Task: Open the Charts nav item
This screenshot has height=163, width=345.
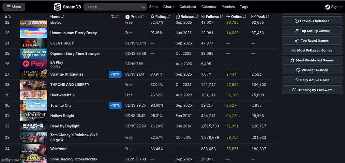Action: point(169,7)
